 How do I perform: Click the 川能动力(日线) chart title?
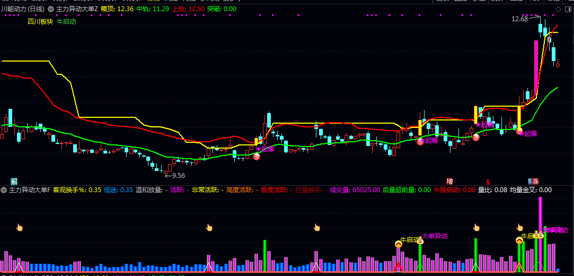coord(23,9)
